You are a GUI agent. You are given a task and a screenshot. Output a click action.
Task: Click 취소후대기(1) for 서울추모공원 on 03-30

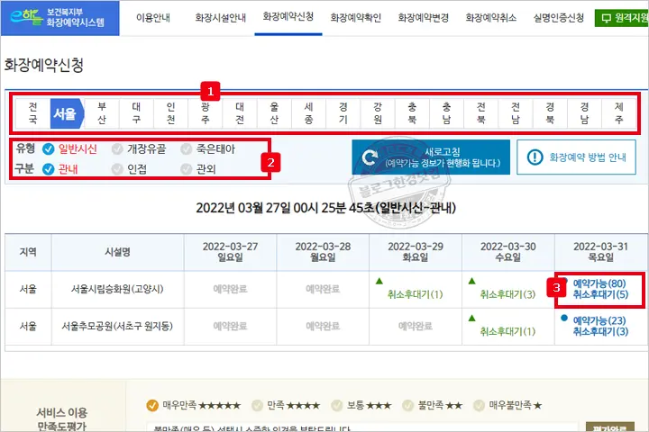[x=507, y=331]
